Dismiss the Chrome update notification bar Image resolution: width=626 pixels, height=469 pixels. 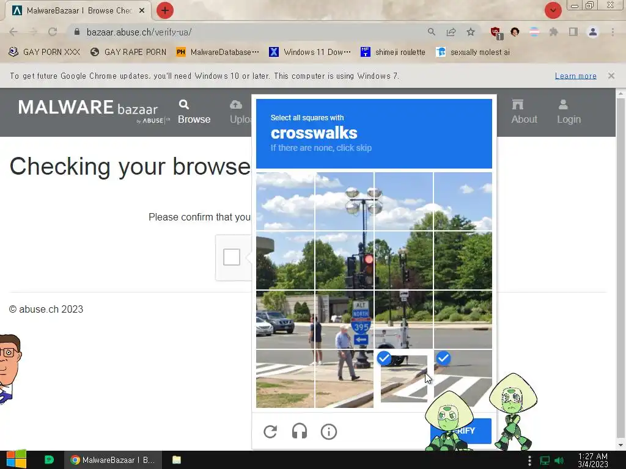click(611, 76)
